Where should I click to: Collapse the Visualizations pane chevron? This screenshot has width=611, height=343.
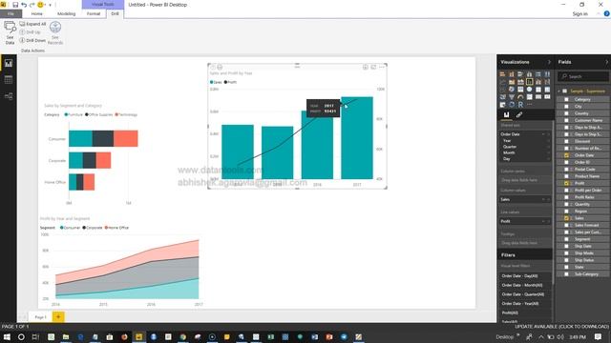(550, 62)
